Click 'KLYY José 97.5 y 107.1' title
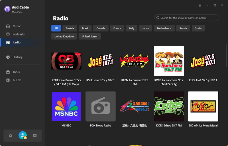 click(203, 80)
